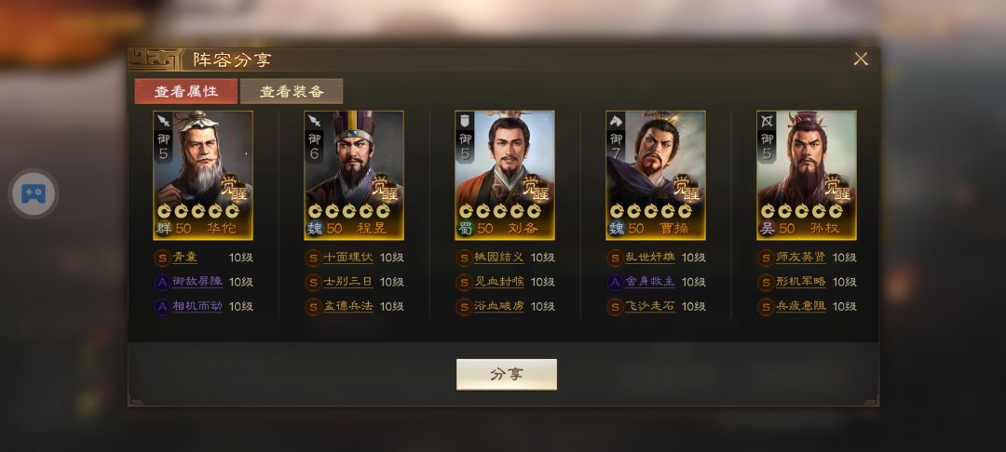This screenshot has width=1006, height=452.
Task: Click the cavalry horse icon on 曹操's card
Action: pyautogui.click(x=616, y=121)
